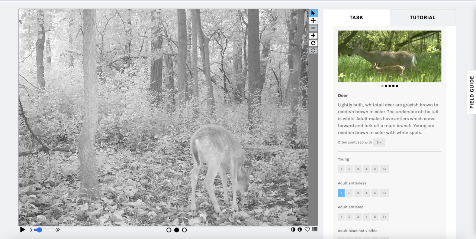Choose 2 for Adult antlered

tap(350, 217)
